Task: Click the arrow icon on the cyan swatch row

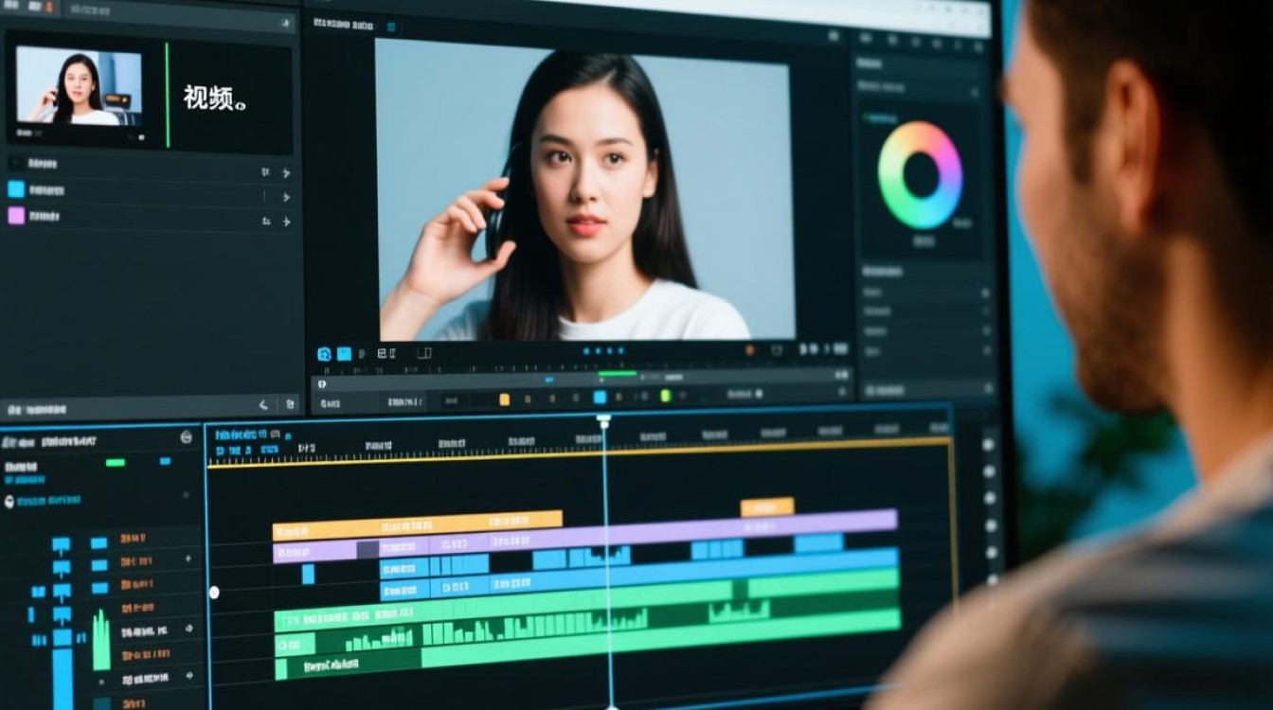Action: click(x=285, y=197)
